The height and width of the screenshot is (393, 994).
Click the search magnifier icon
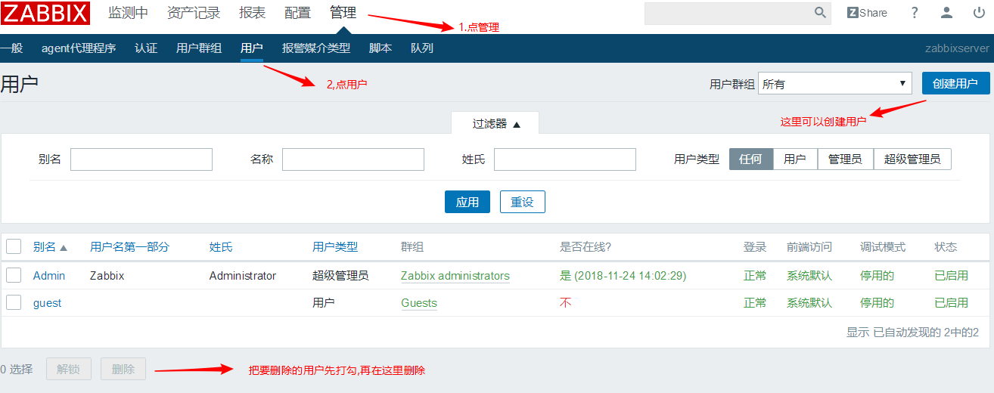coord(820,13)
